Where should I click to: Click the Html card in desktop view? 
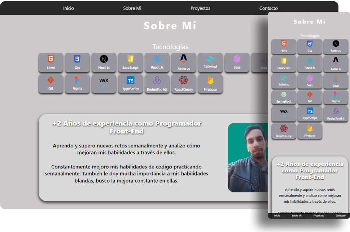tap(51, 63)
